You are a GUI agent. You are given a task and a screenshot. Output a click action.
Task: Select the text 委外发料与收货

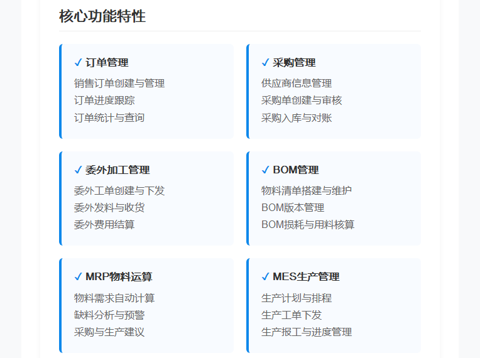pyautogui.click(x=109, y=208)
